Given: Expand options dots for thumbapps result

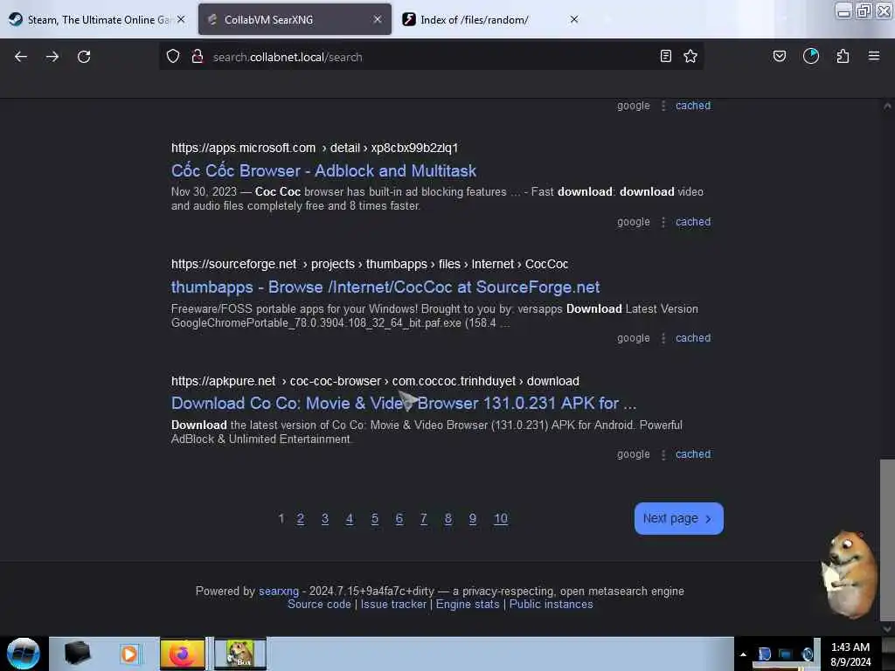Looking at the screenshot, I should [x=663, y=338].
